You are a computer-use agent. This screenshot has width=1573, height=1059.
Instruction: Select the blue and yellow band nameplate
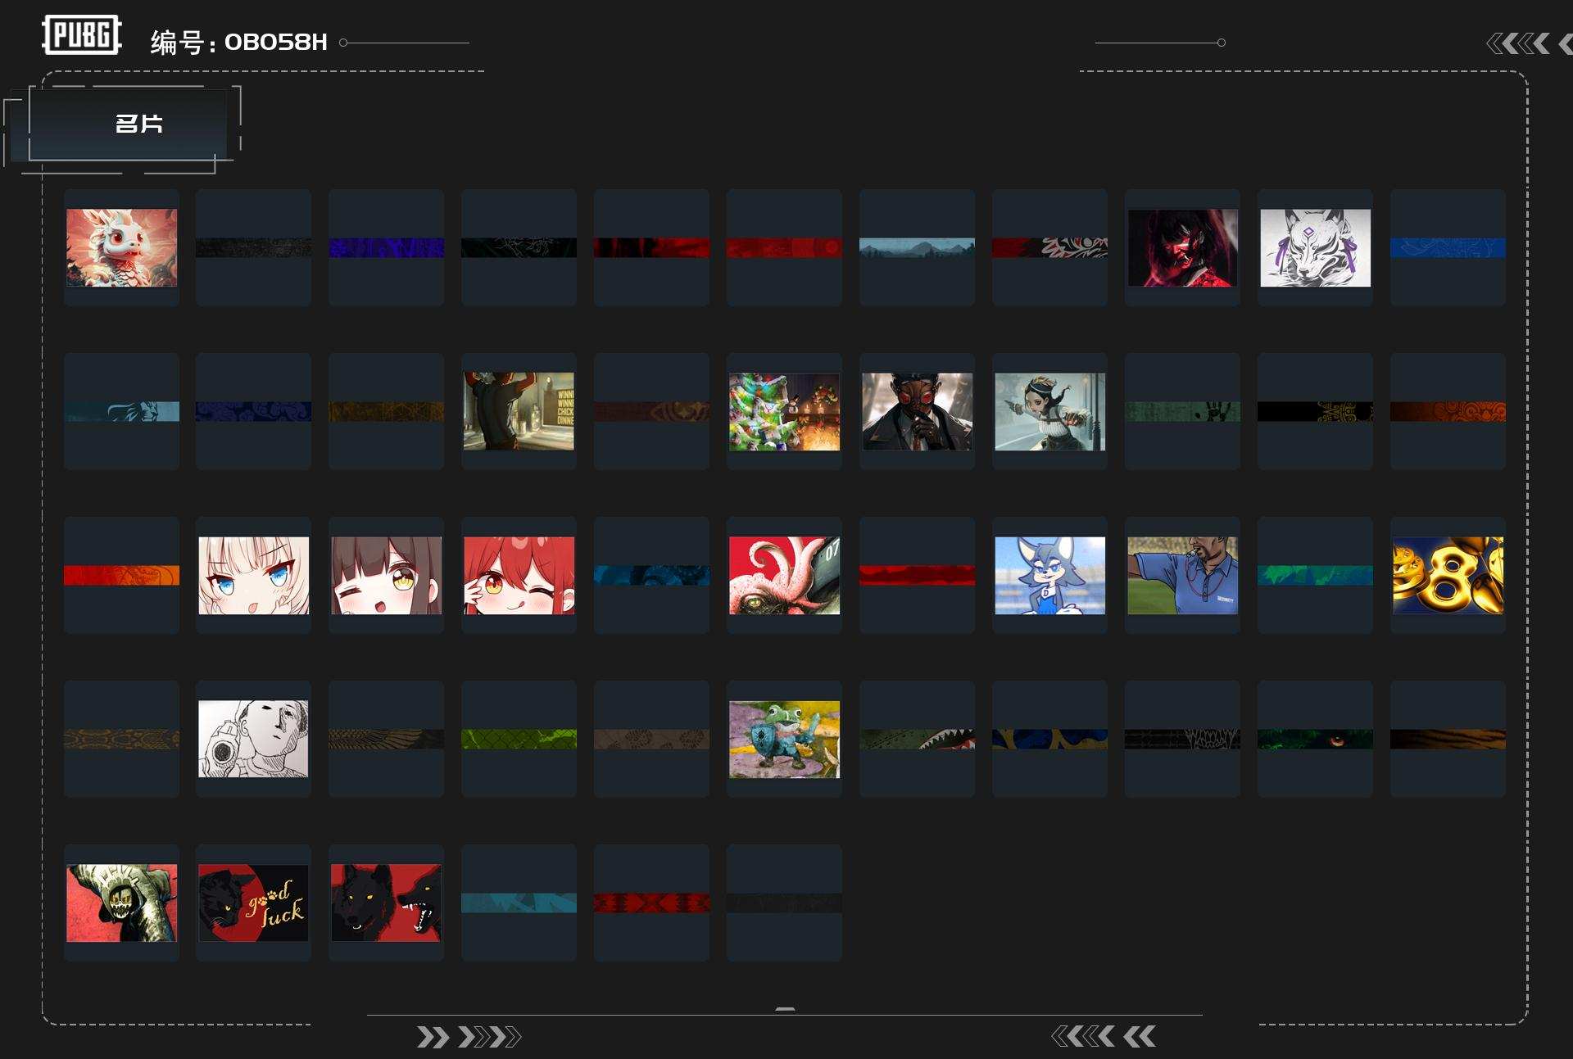click(x=1050, y=739)
